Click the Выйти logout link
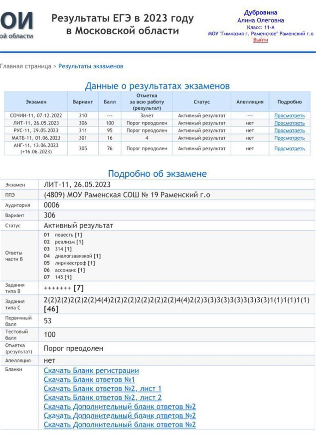This screenshot has height=437, width=316. pyautogui.click(x=260, y=40)
